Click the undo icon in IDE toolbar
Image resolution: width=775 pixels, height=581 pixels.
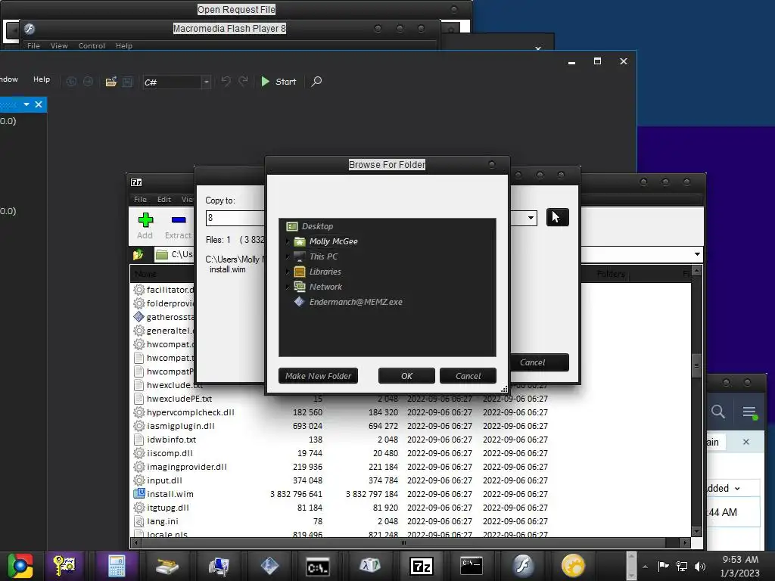(226, 82)
